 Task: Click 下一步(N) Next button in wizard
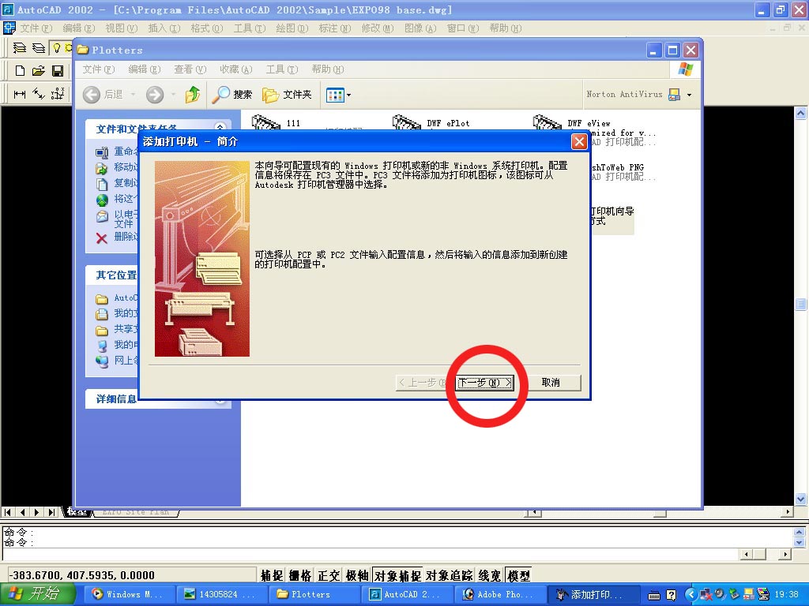pos(485,383)
